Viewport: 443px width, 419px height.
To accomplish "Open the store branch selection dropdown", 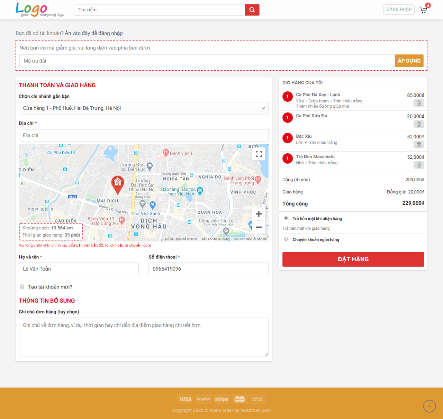I will tap(143, 108).
